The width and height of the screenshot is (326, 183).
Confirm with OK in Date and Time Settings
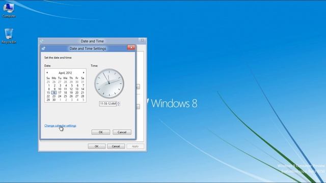101,132
